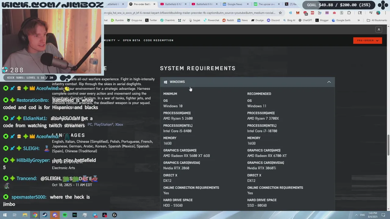Image resolution: width=390 pixels, height=219 pixels.
Task: Open Logitech G Hub from the taskbar
Action: [x=115, y=215]
